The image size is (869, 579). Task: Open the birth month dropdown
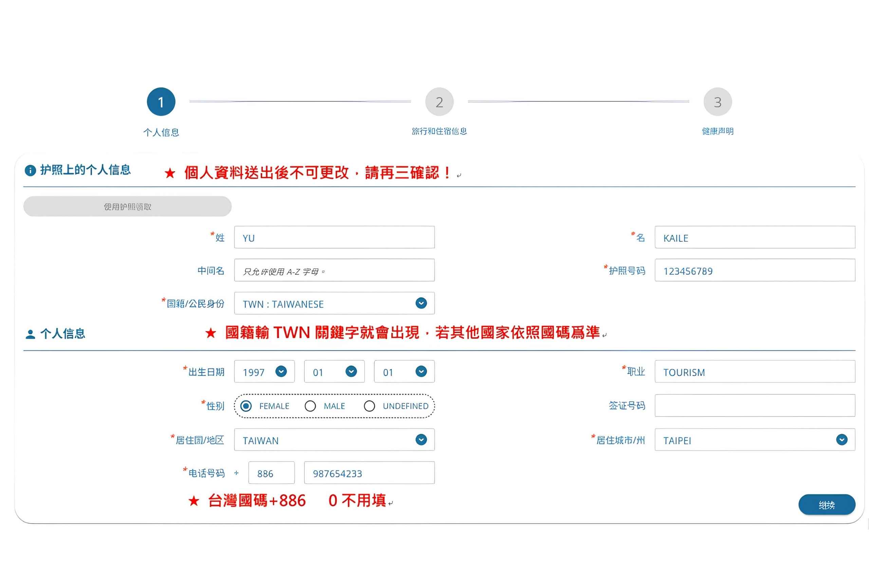[334, 371]
